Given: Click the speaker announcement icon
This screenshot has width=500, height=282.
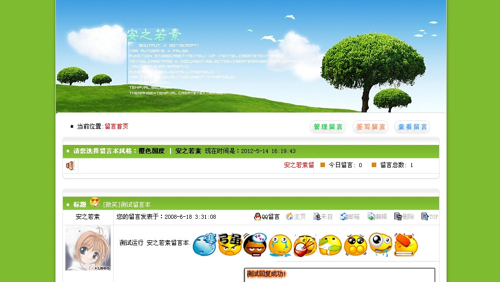Looking at the screenshot, I should 70,165.
